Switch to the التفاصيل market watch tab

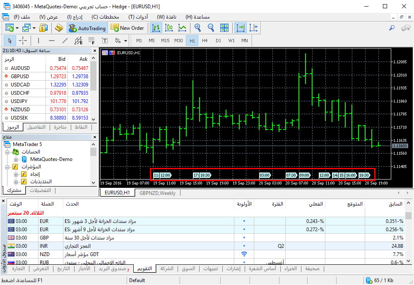[36, 127]
